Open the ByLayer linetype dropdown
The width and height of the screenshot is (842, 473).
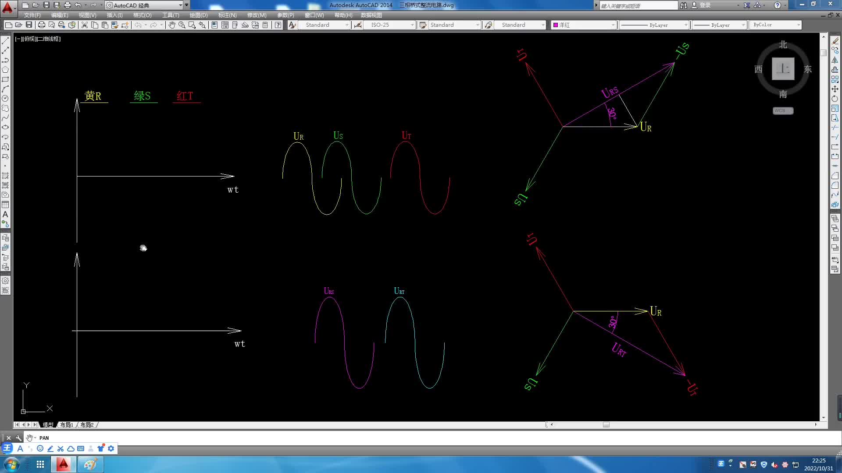[x=655, y=25]
